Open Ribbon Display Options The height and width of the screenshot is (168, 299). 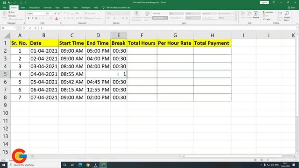pyautogui.click(x=274, y=2)
